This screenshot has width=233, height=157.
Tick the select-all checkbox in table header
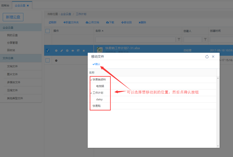pyautogui.click(x=48, y=31)
